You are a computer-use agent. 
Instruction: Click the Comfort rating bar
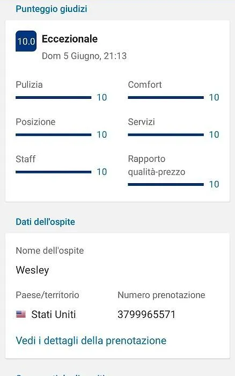point(166,98)
